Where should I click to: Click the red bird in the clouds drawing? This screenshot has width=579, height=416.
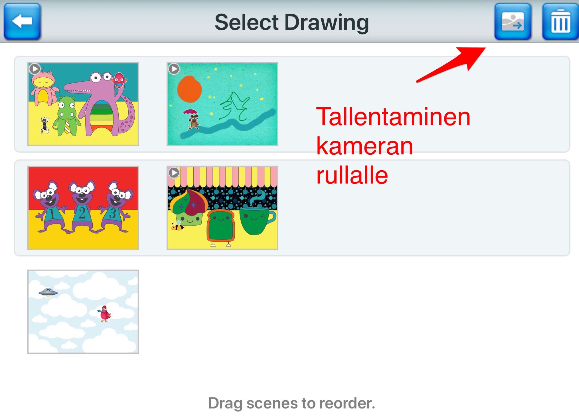pos(104,313)
